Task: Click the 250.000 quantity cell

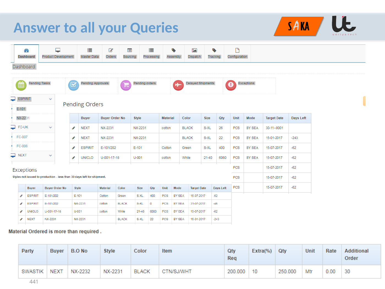Action: [288, 272]
